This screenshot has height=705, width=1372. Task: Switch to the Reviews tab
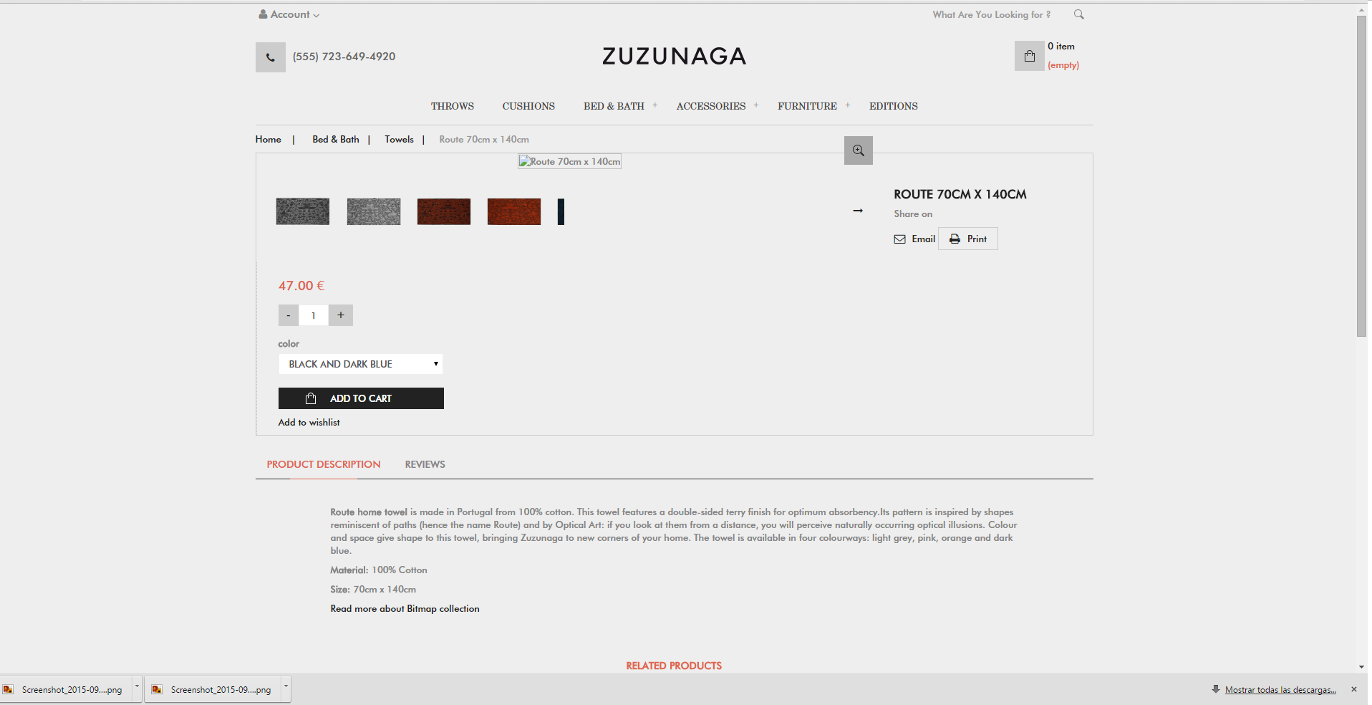(425, 464)
